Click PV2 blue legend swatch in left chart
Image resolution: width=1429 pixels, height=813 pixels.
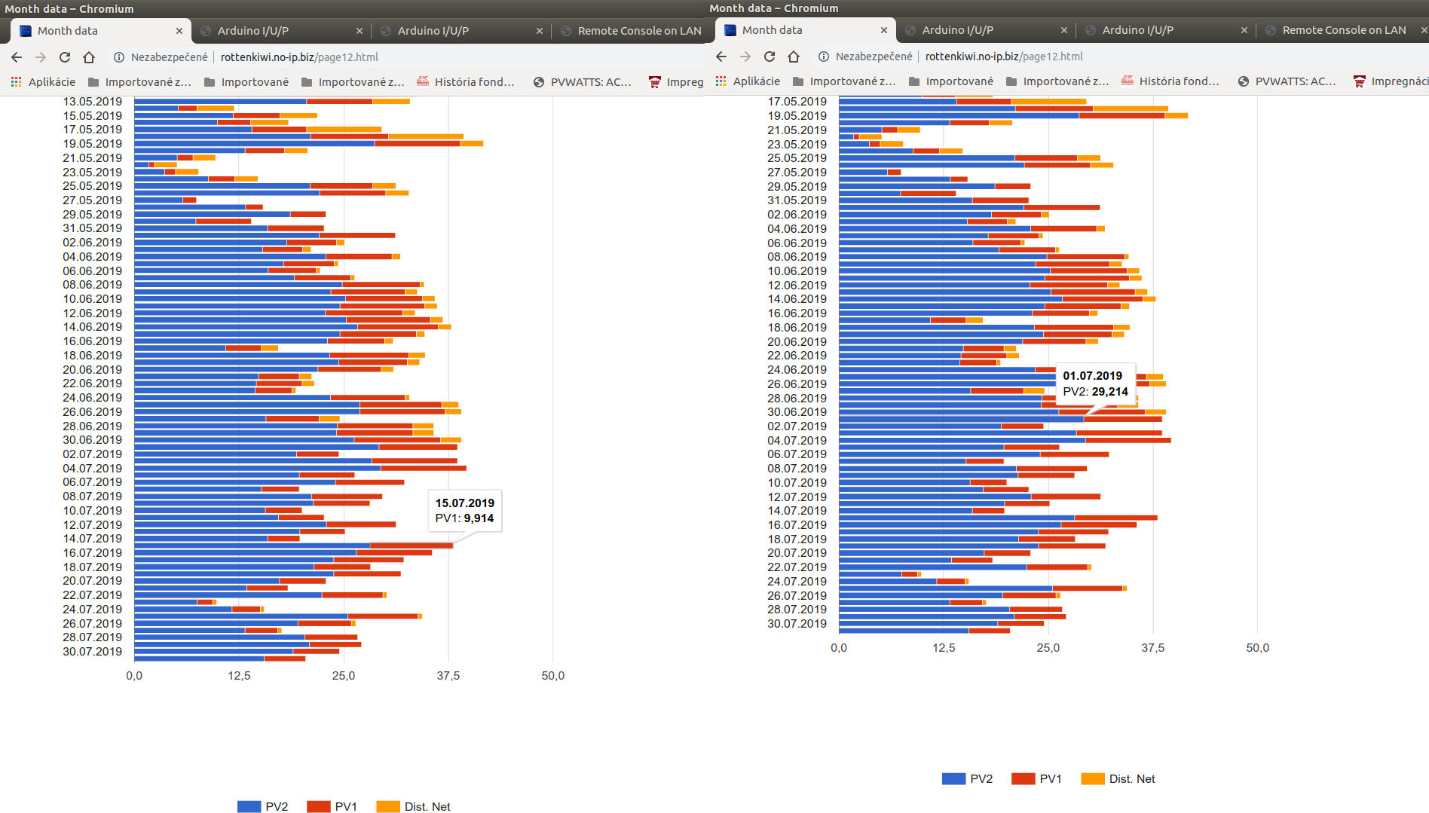[x=249, y=806]
